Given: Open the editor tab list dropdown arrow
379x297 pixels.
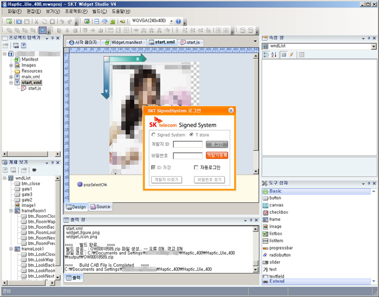Looking at the screenshot, I should [255, 41].
